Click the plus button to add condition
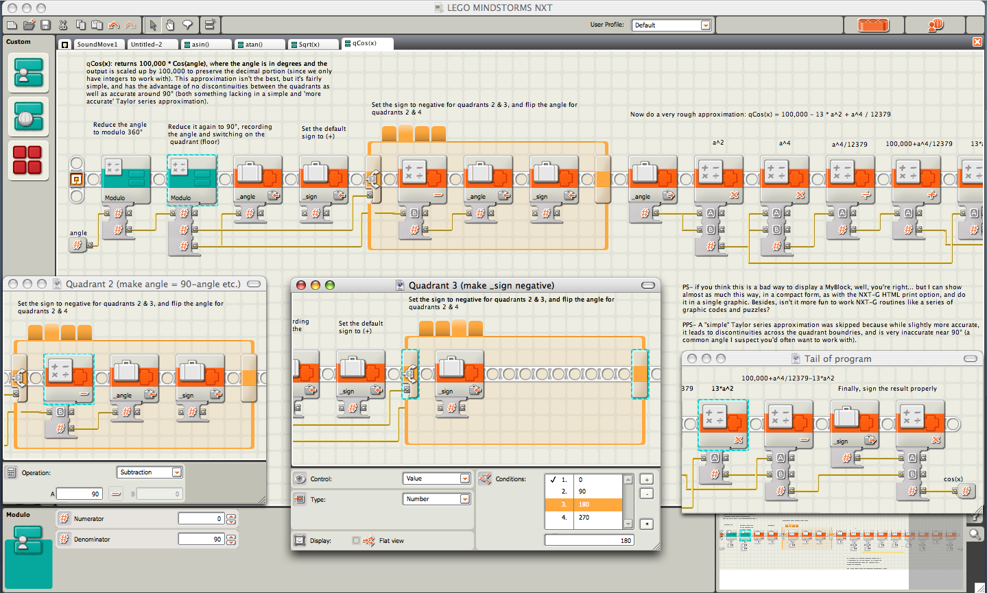Viewport: 987px width, 593px height. click(646, 479)
